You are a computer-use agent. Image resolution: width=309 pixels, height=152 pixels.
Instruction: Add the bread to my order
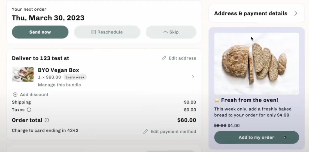[256, 137]
